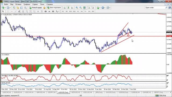Tile the chart windows
The width and height of the screenshot is (172, 97).
coord(84,8)
